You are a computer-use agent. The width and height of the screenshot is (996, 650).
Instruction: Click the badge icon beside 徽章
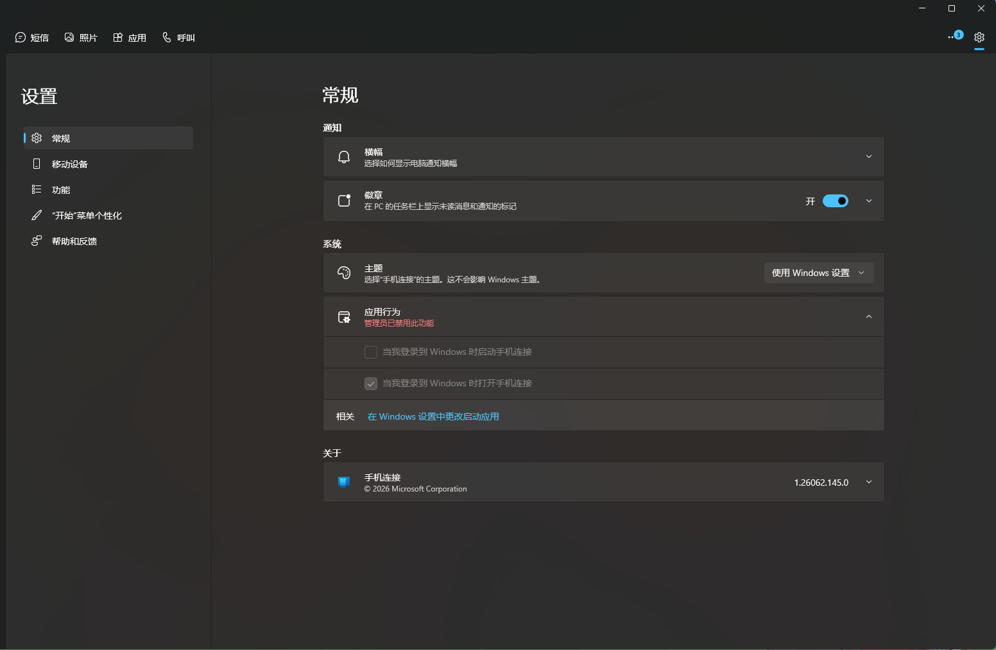pos(344,201)
